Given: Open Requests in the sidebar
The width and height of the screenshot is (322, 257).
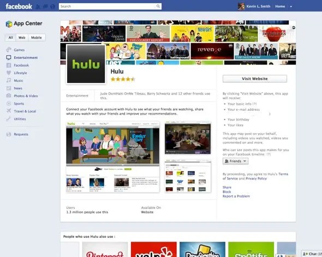Looking at the screenshot, I should click(x=21, y=134).
